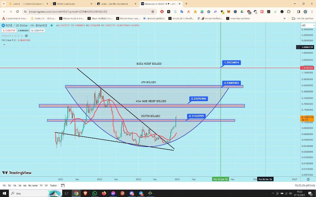This screenshot has height=197, width=316.
Task: Collapse the indicator legend with chevron
Action: 4,45
